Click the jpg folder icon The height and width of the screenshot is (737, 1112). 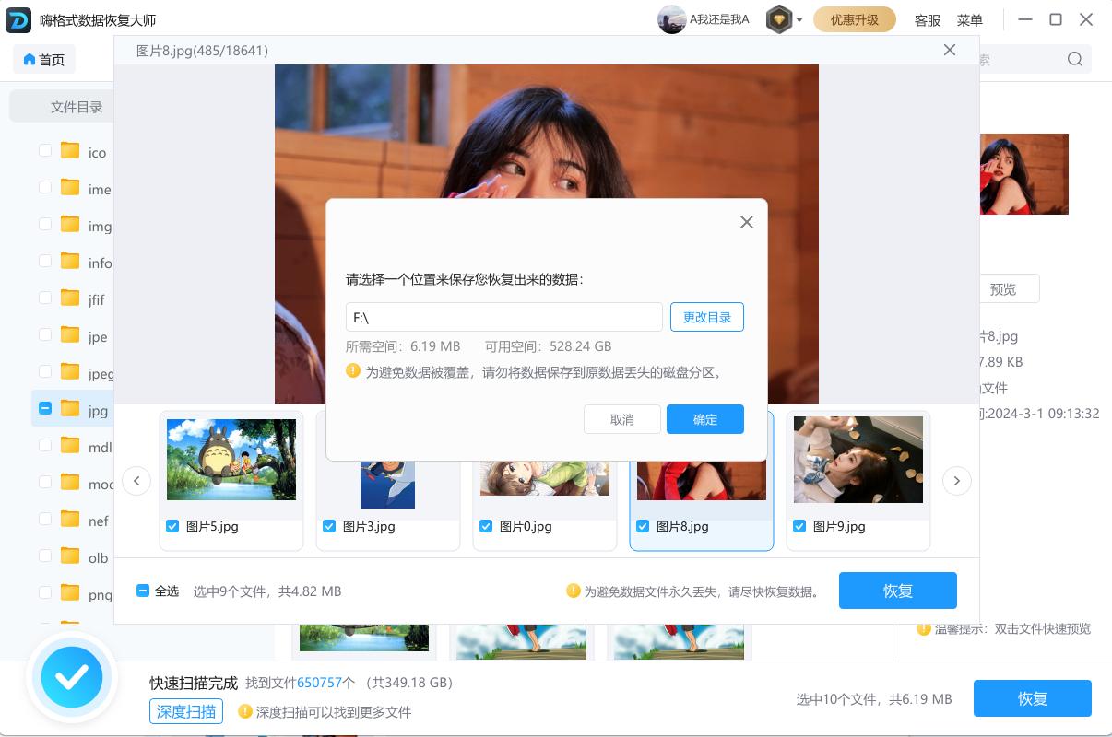click(70, 408)
